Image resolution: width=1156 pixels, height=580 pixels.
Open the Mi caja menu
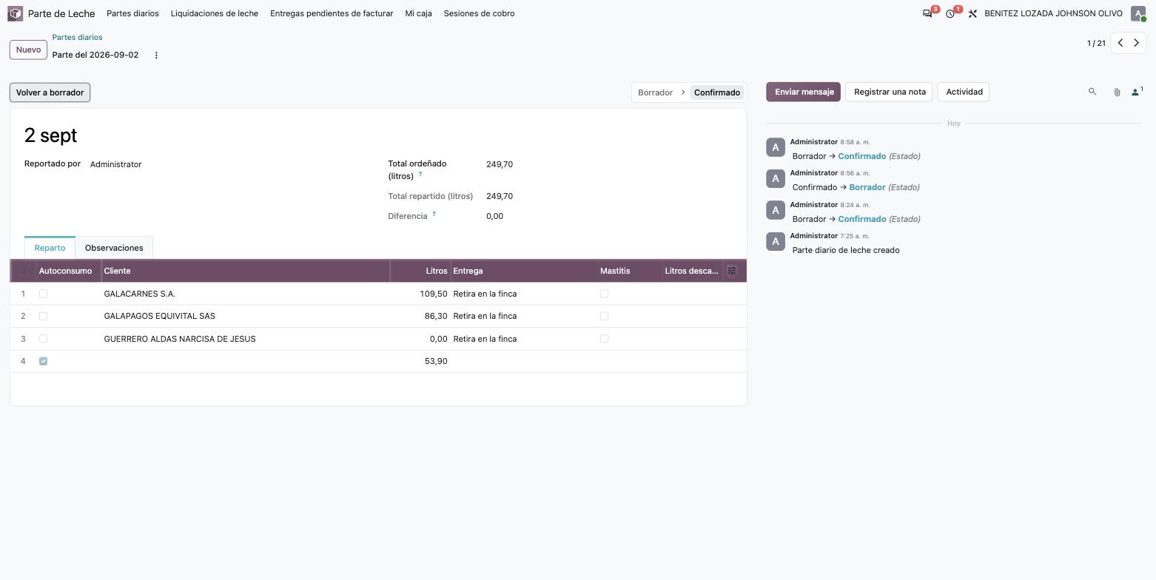(x=419, y=13)
